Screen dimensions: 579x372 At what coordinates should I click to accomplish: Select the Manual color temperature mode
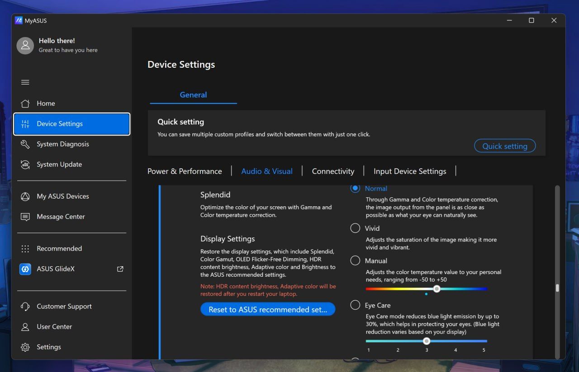355,260
